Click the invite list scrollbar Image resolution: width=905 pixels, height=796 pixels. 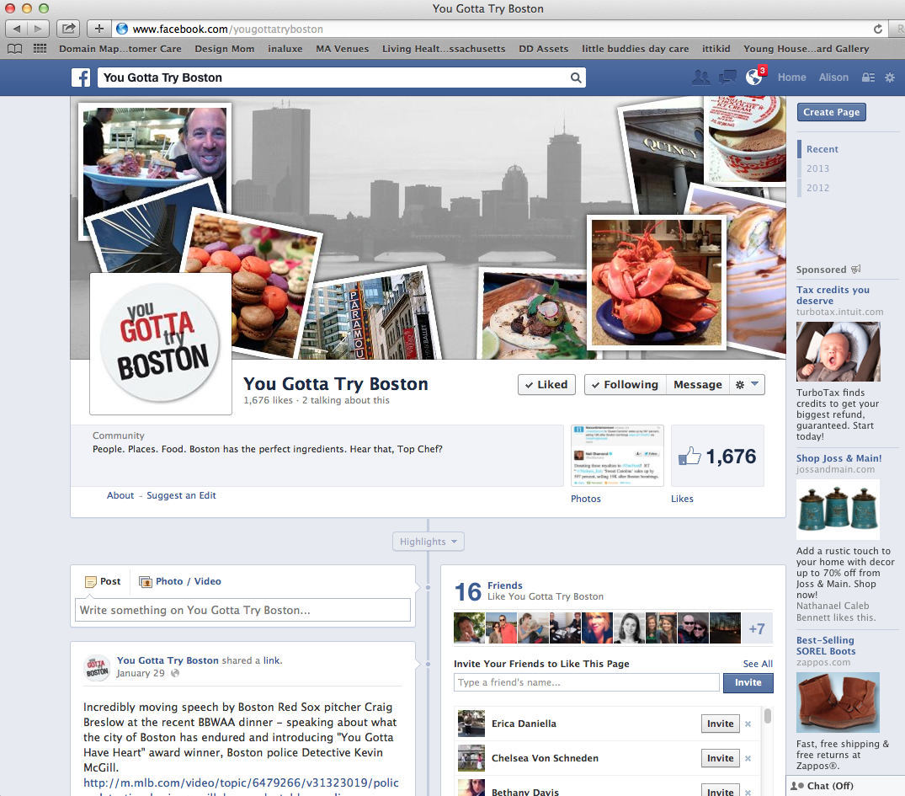[x=767, y=716]
